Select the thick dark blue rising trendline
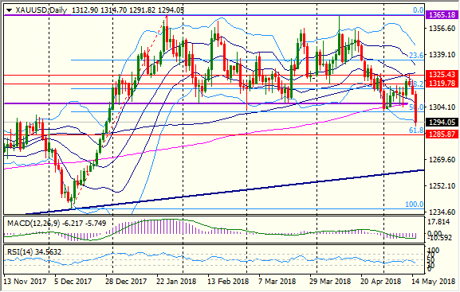 click(x=225, y=192)
